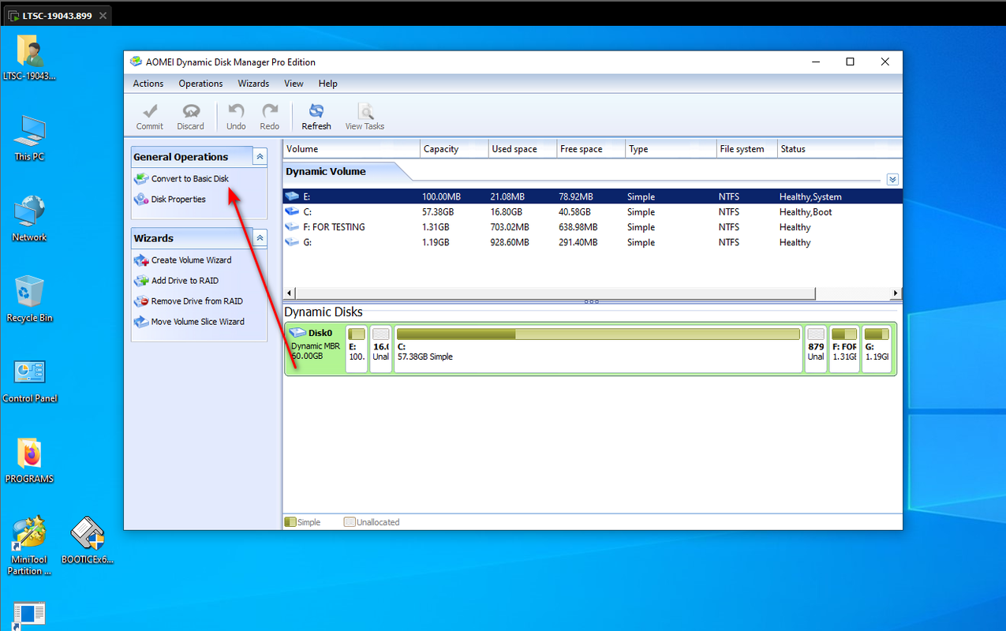
Task: Open the Operations menu
Action: [x=200, y=84]
